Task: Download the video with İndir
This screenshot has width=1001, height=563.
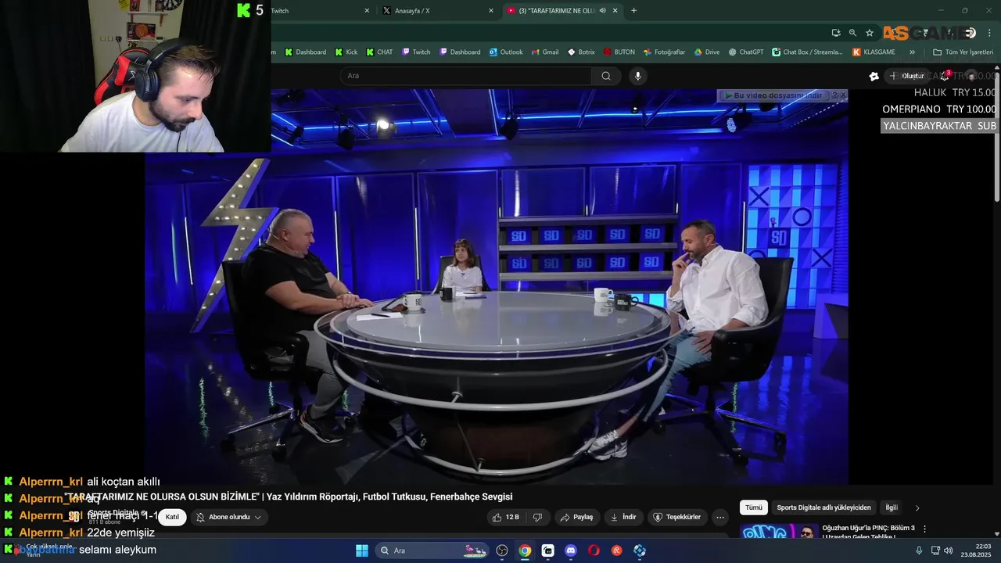Action: pos(623,517)
